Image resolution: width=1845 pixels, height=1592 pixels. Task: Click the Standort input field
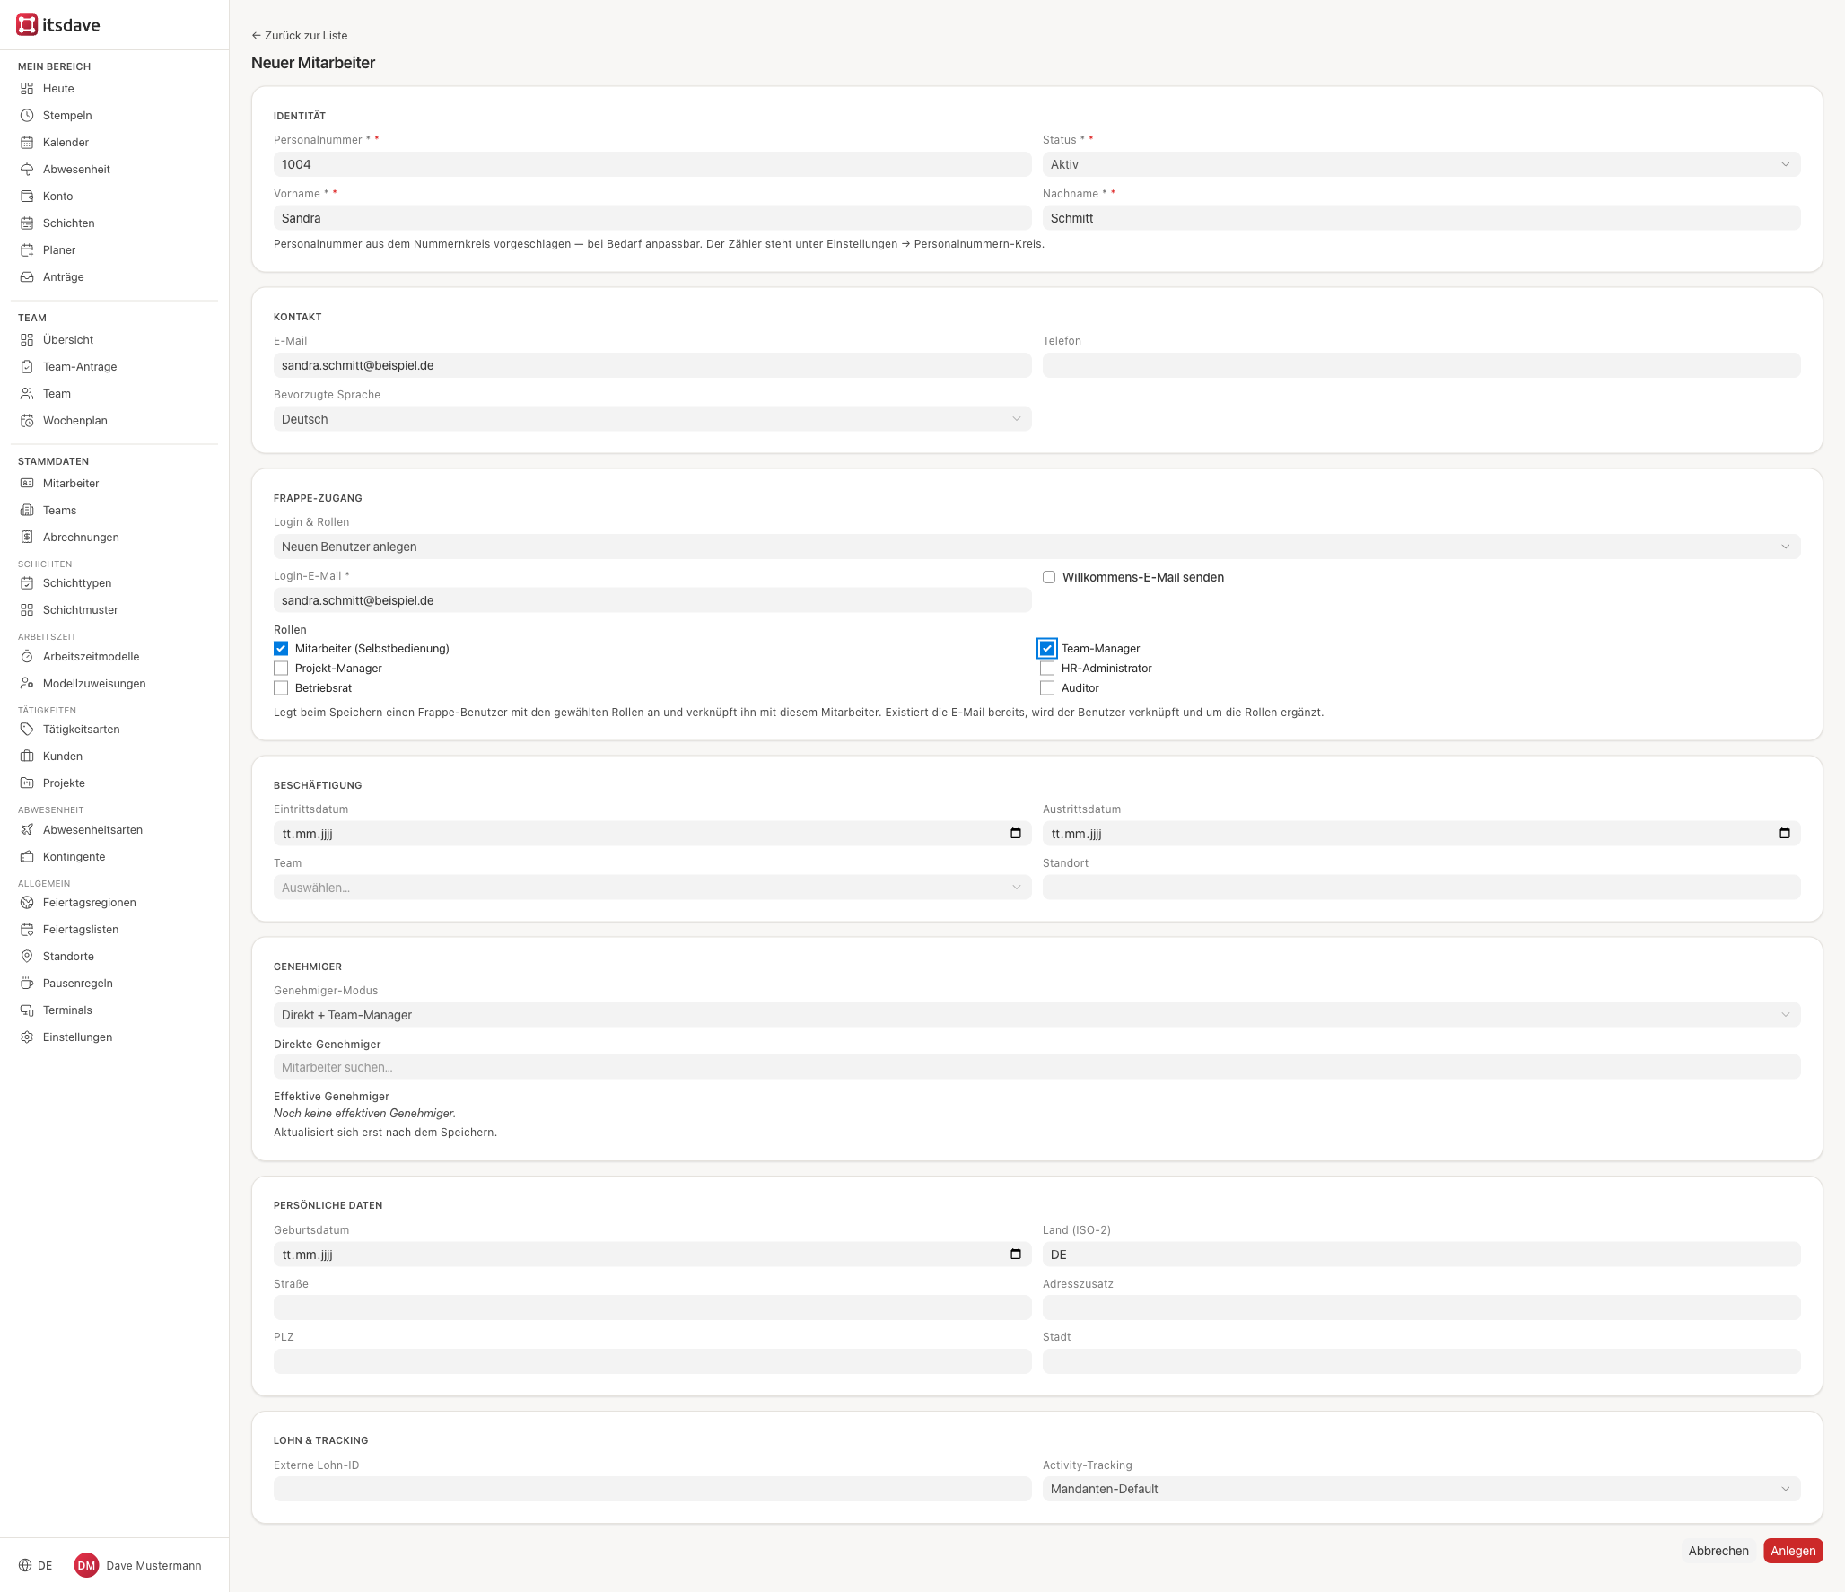click(1421, 888)
